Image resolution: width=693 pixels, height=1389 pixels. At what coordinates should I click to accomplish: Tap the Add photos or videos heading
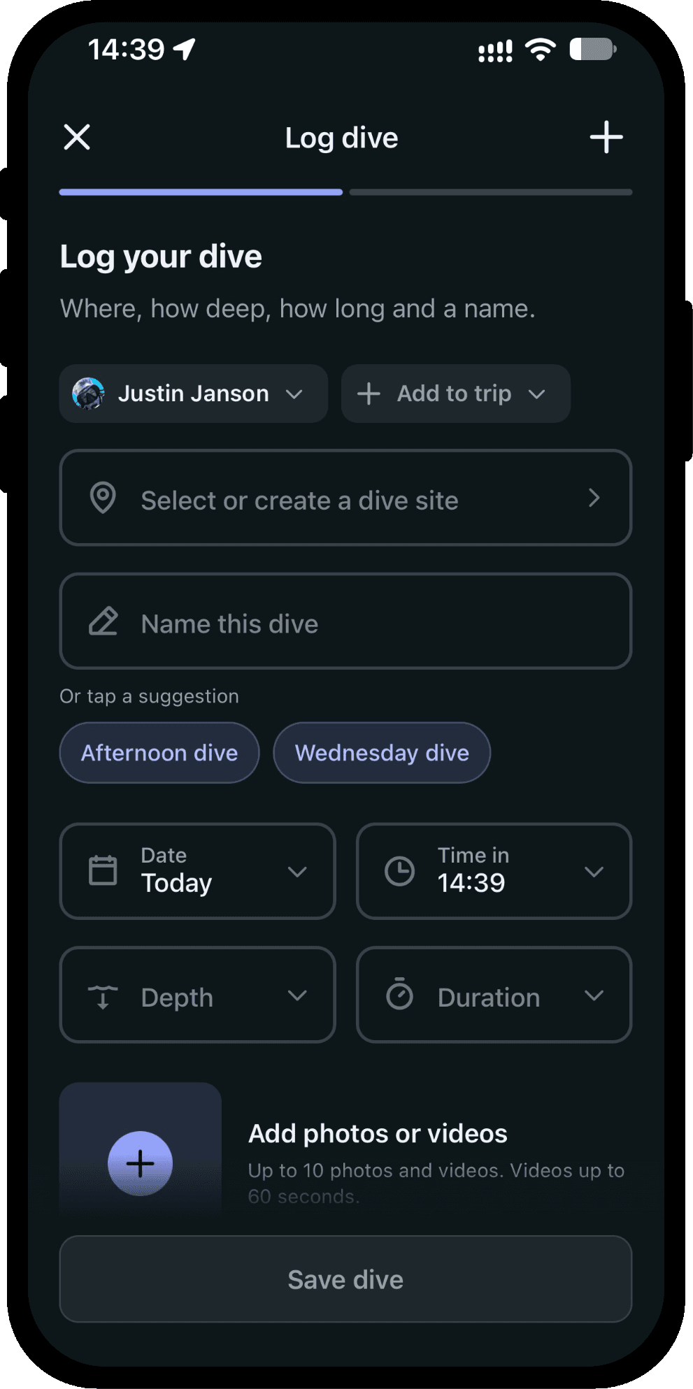click(378, 1133)
